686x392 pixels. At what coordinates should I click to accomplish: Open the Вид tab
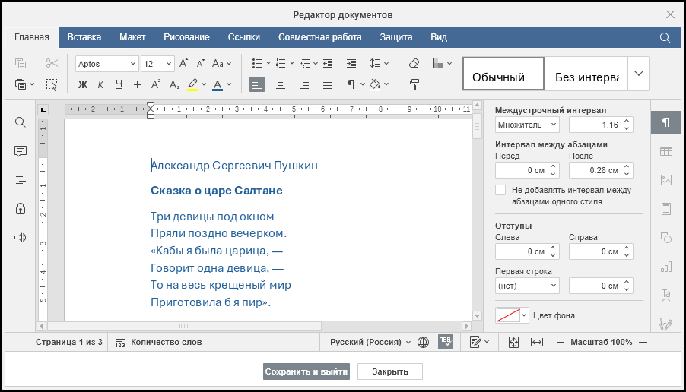point(438,37)
